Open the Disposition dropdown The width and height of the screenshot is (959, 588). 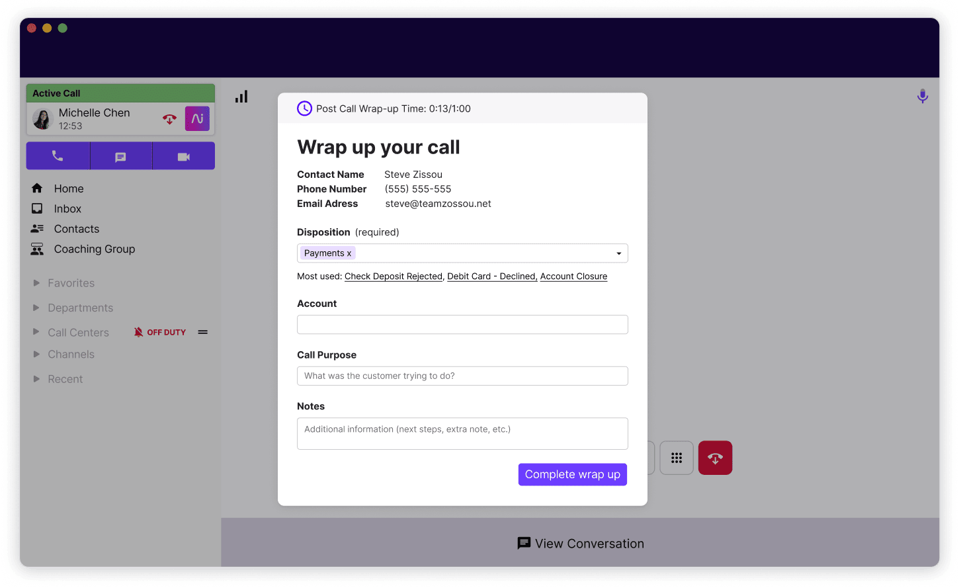tap(618, 253)
